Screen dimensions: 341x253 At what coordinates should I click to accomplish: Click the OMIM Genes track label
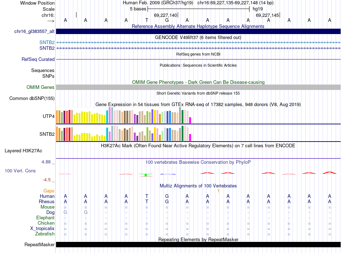(41, 87)
